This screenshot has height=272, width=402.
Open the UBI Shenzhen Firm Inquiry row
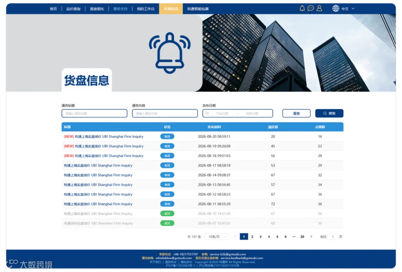[x=98, y=223]
